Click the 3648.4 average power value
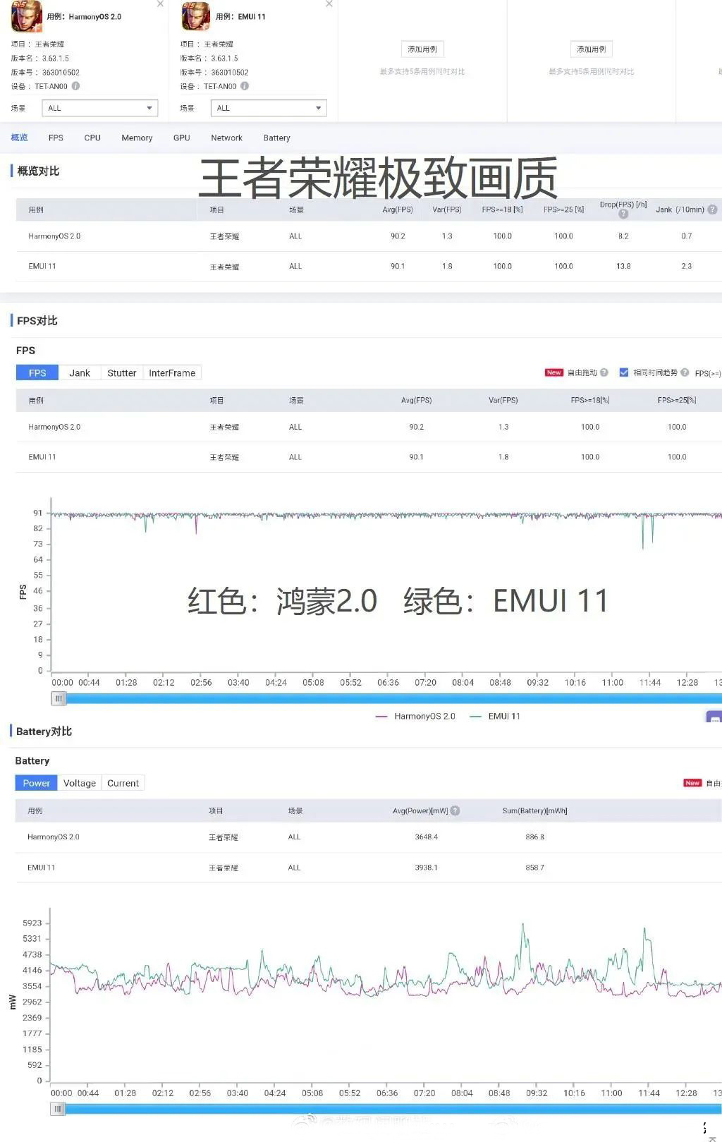Screen dimensions: 722x1142 pos(427,837)
